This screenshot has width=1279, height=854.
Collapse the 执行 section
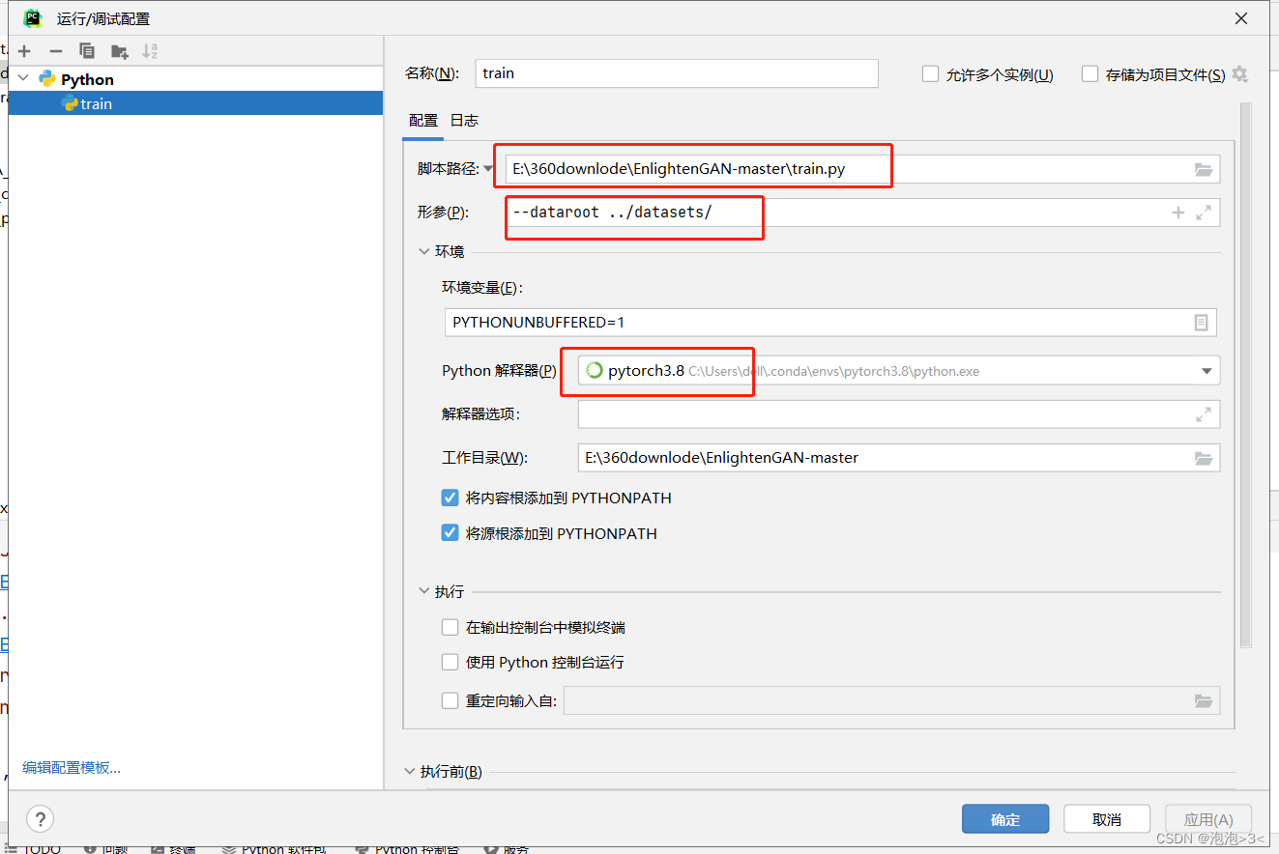(x=423, y=590)
